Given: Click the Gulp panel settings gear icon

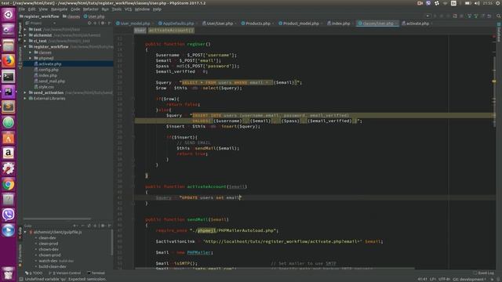Looking at the screenshot, I should tap(103, 226).
